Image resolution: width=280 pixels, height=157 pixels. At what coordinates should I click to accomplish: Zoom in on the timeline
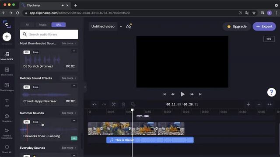click(x=248, y=104)
